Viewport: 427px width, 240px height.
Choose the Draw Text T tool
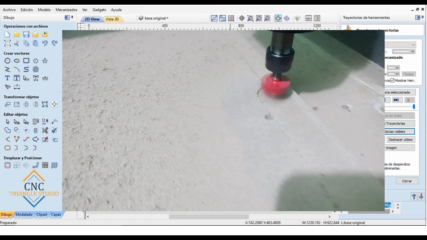[7, 78]
